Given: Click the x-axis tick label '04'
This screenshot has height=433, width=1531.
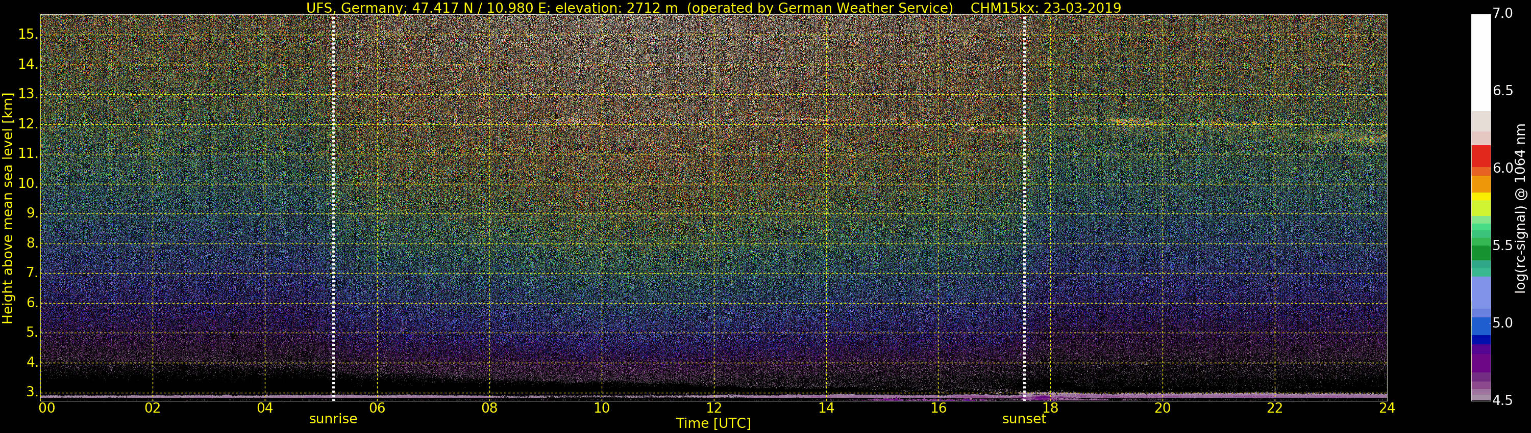Looking at the screenshot, I should pyautogui.click(x=265, y=408).
